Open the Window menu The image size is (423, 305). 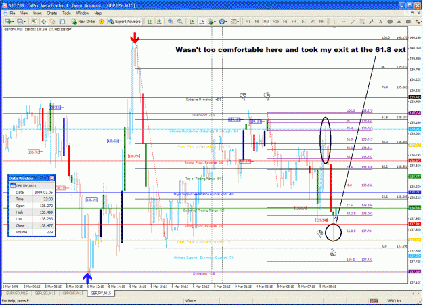tap(83, 13)
